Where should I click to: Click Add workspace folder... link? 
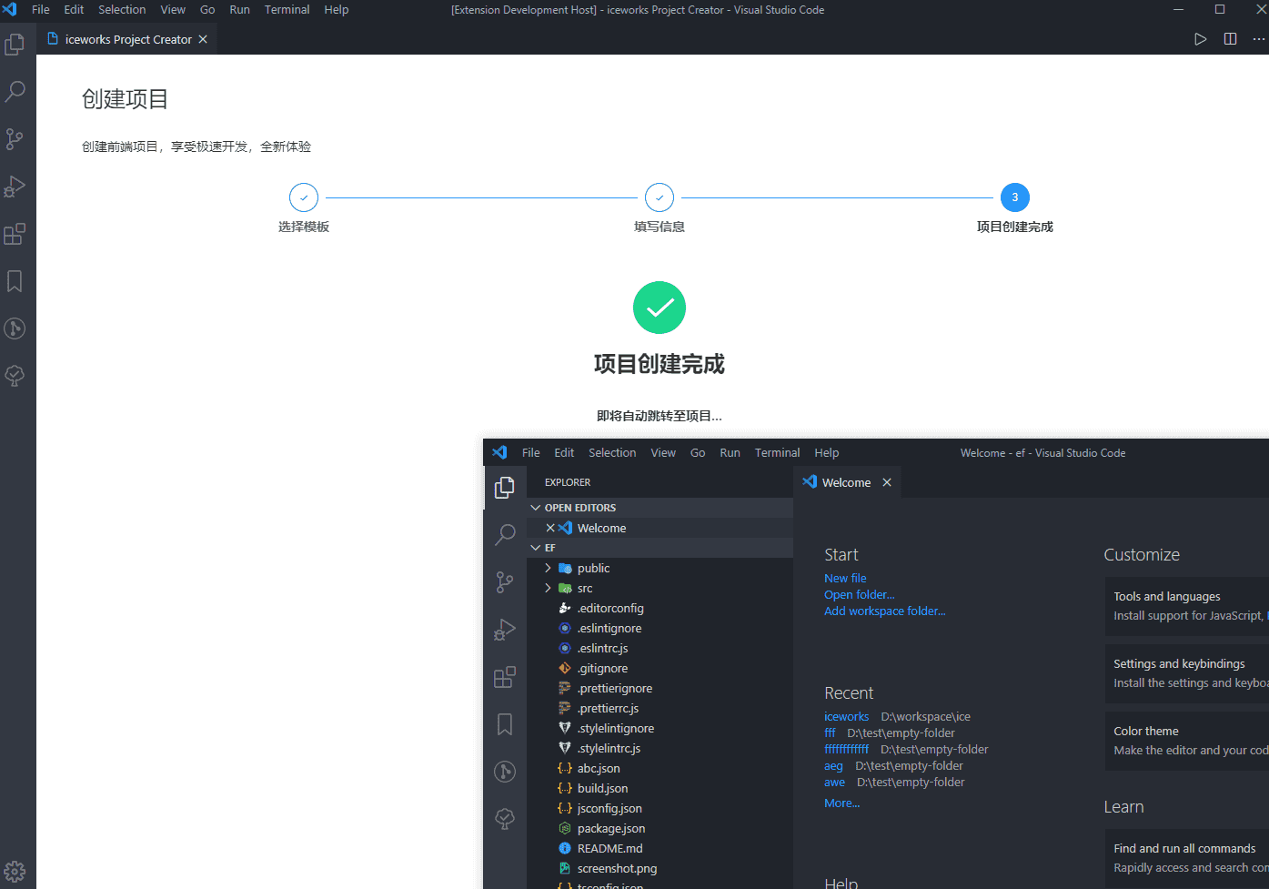(x=885, y=611)
